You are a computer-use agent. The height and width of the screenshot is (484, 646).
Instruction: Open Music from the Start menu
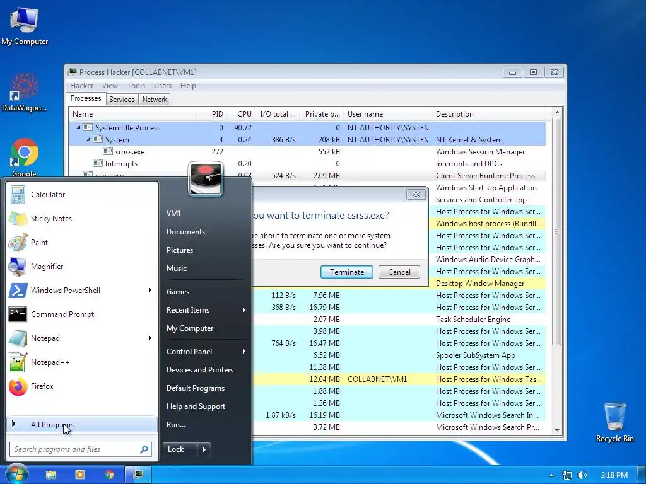[177, 268]
